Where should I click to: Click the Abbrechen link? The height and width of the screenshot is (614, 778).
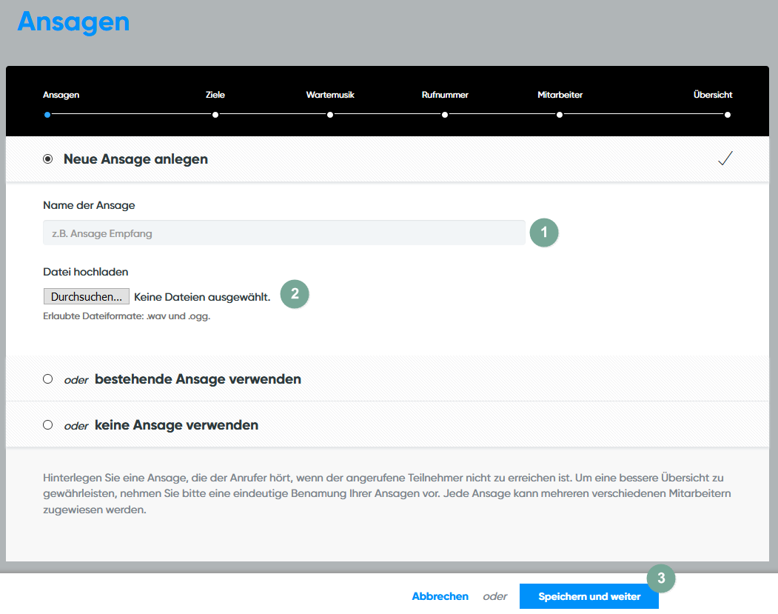click(x=440, y=596)
